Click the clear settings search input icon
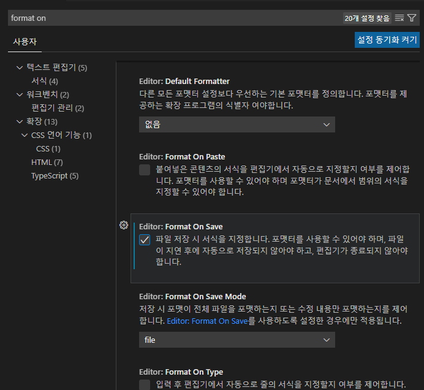This screenshot has height=390, width=424. (x=399, y=18)
